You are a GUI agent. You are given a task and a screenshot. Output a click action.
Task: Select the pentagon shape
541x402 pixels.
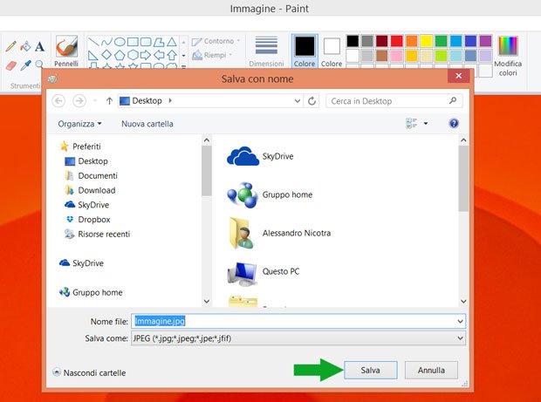point(120,55)
